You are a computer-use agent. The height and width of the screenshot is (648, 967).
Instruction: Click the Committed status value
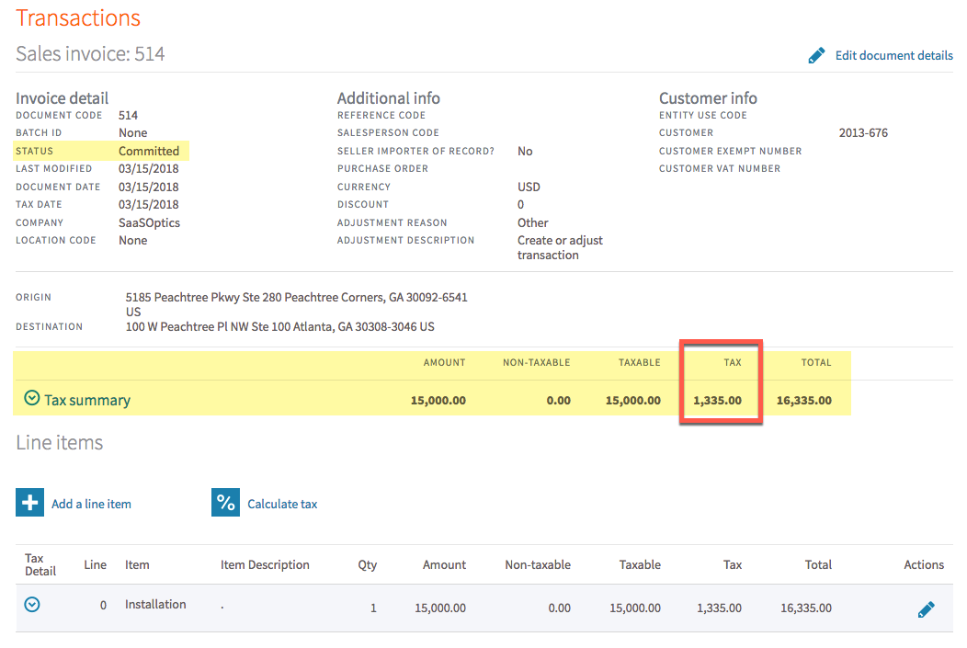(x=149, y=151)
